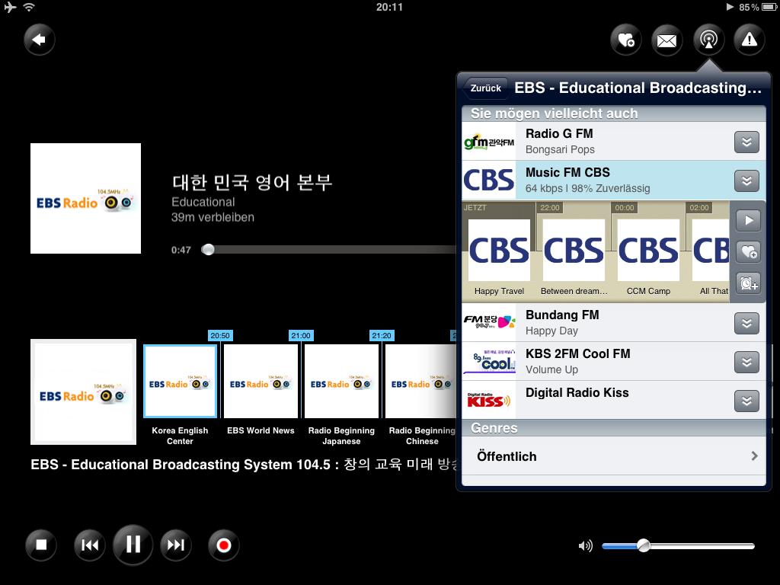This screenshot has width=780, height=585.
Task: Skip to the previous track
Action: tap(90, 545)
